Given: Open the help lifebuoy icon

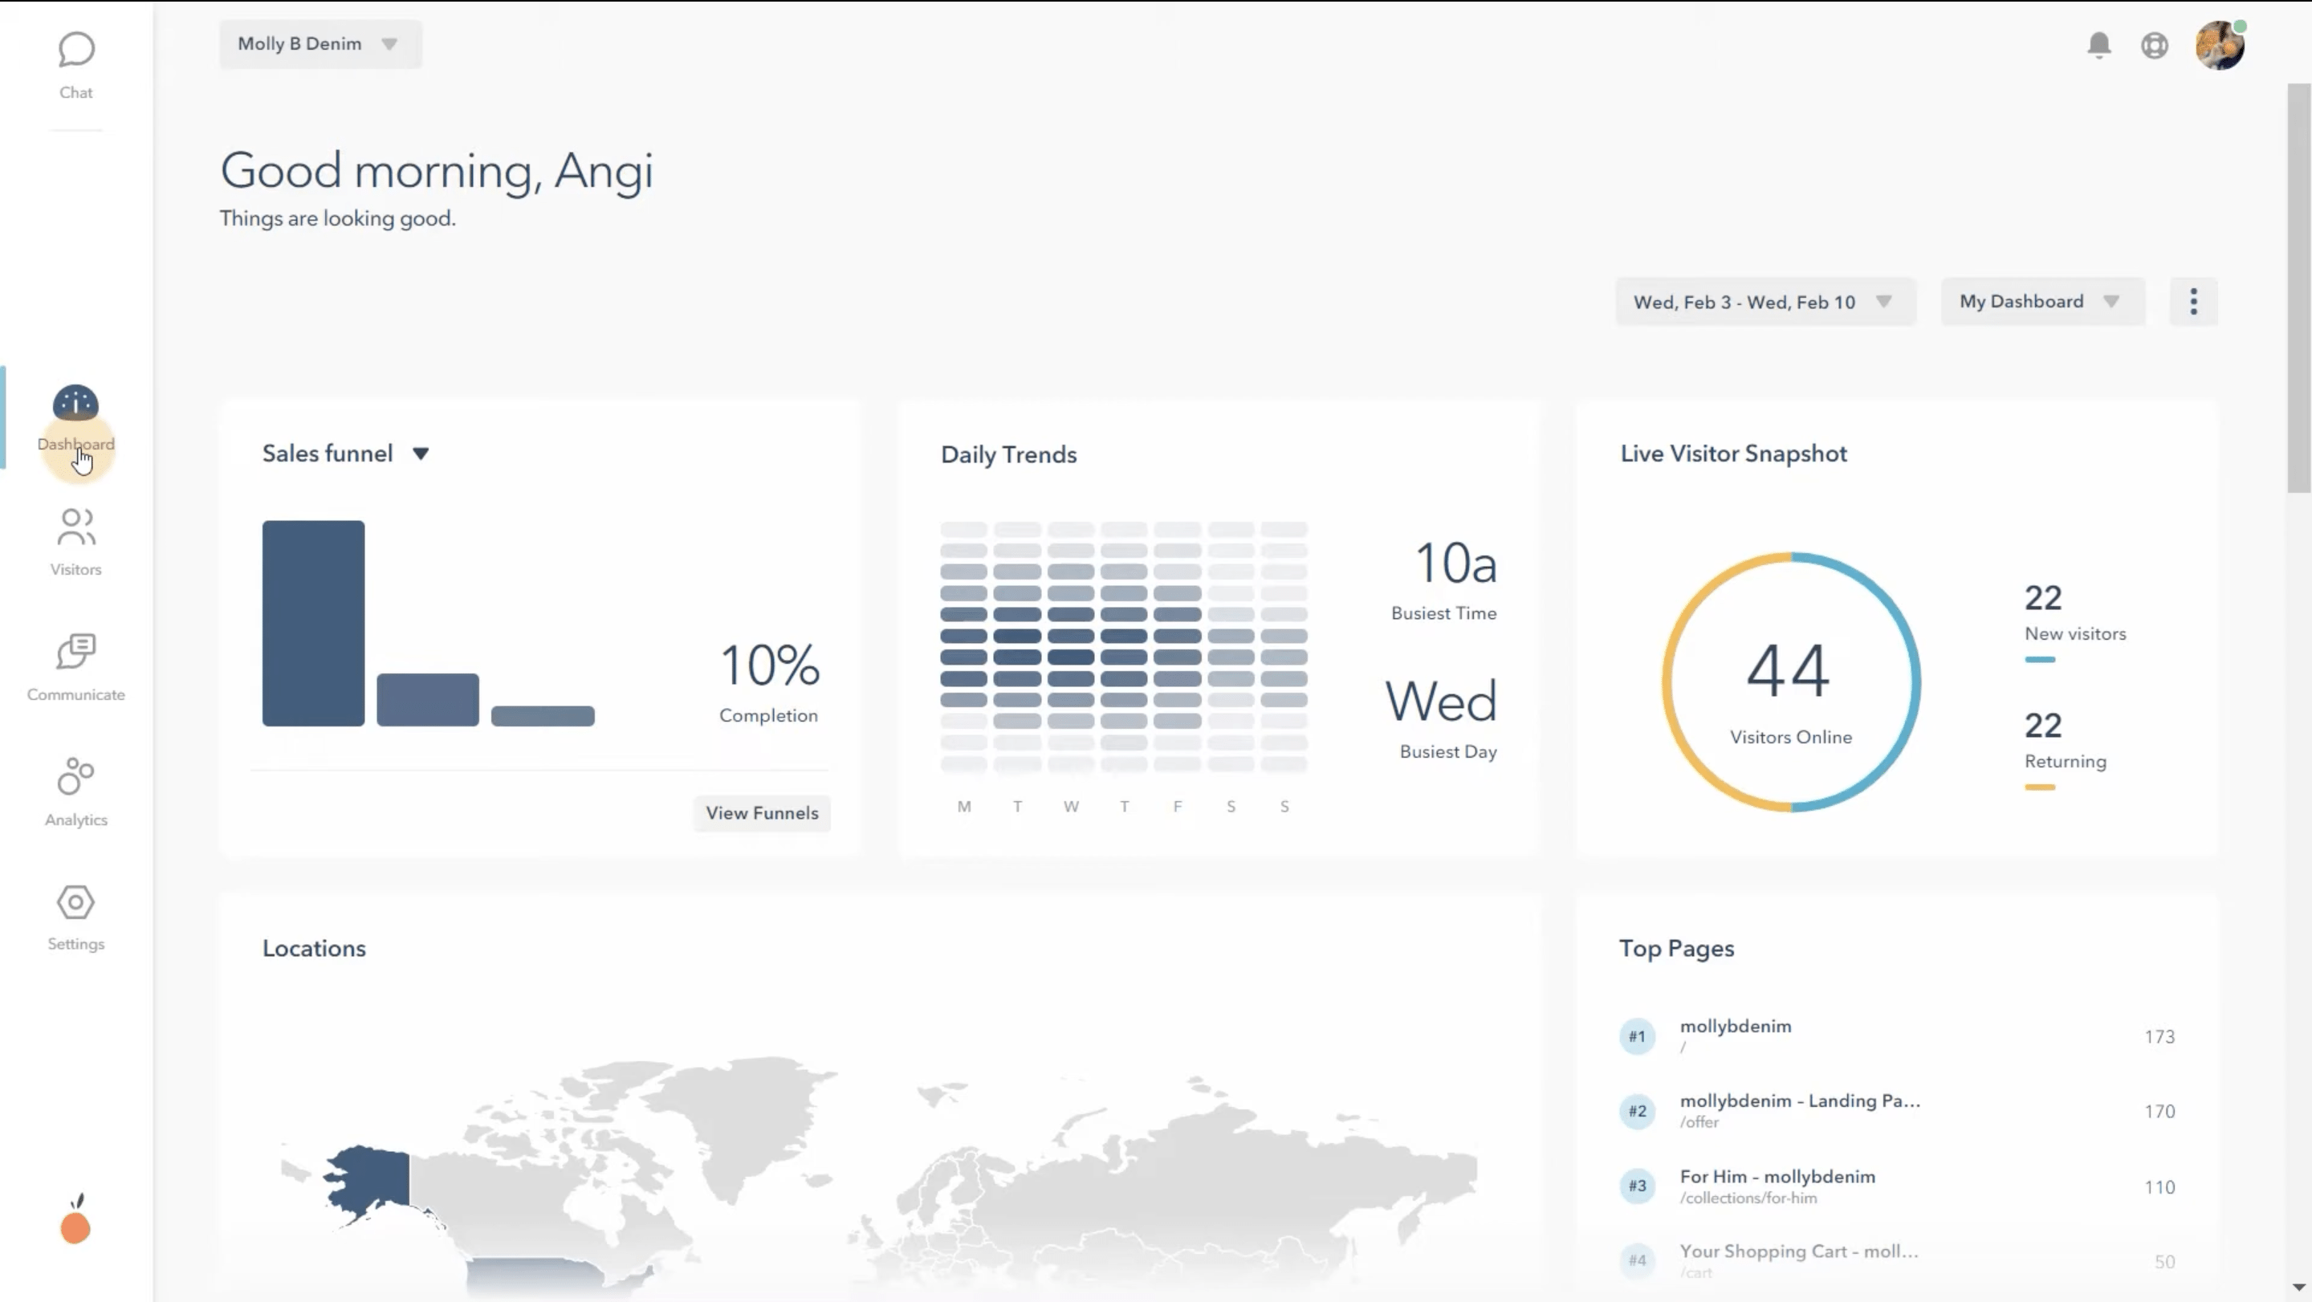Looking at the screenshot, I should (x=2154, y=45).
